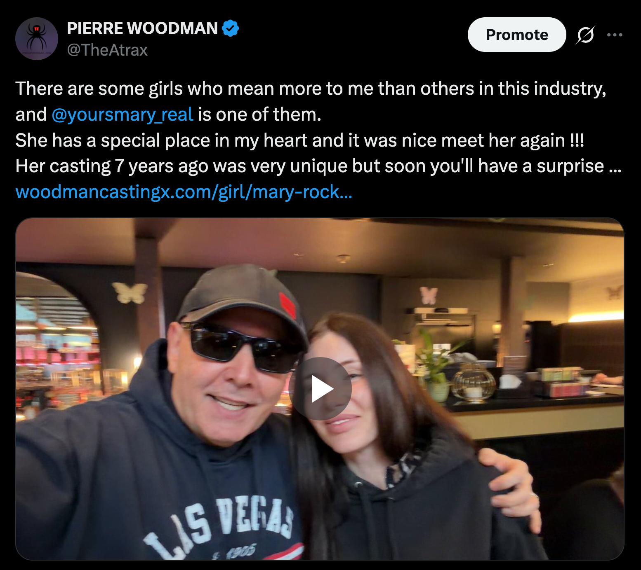Open the video thumbnail preview
The height and width of the screenshot is (570, 641).
(x=320, y=389)
